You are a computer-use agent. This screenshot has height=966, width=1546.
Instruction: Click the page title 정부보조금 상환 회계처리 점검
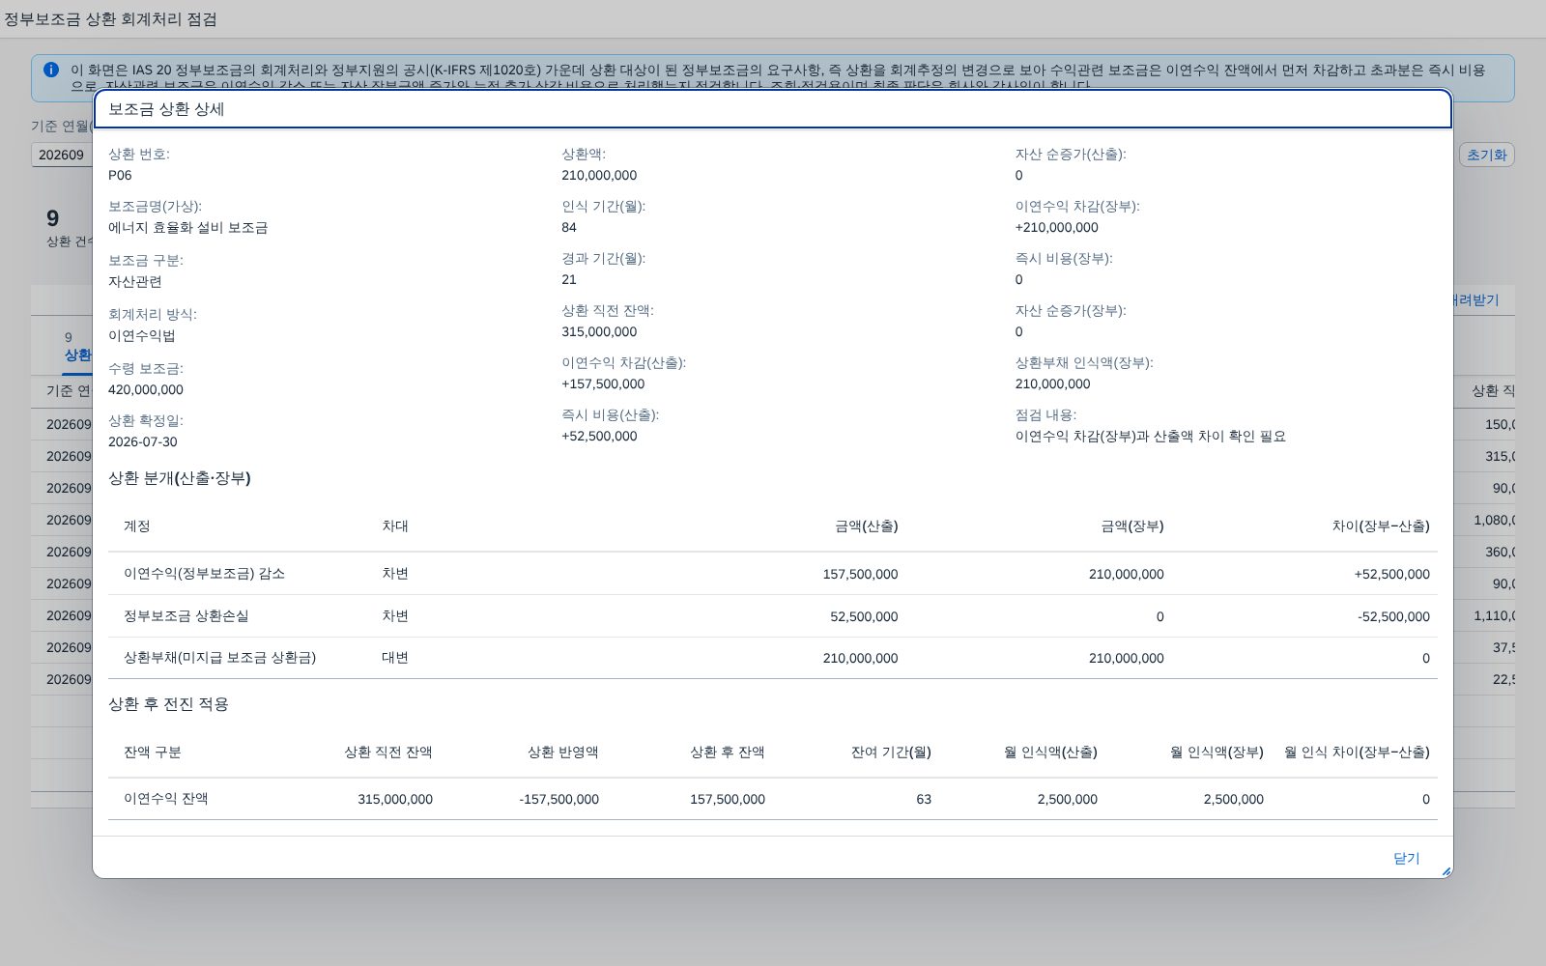click(110, 19)
